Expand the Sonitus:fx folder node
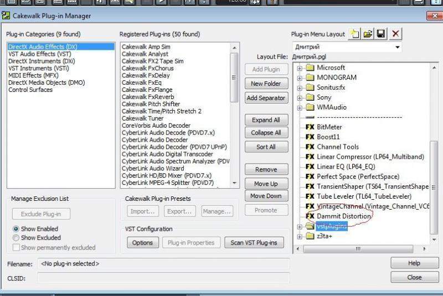 pyautogui.click(x=300, y=88)
